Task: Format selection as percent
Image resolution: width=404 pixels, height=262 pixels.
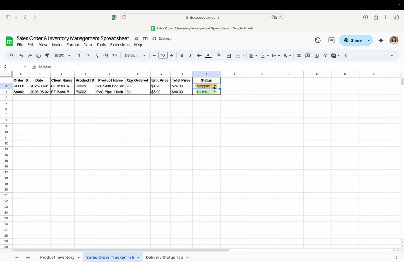Action: 88,56
